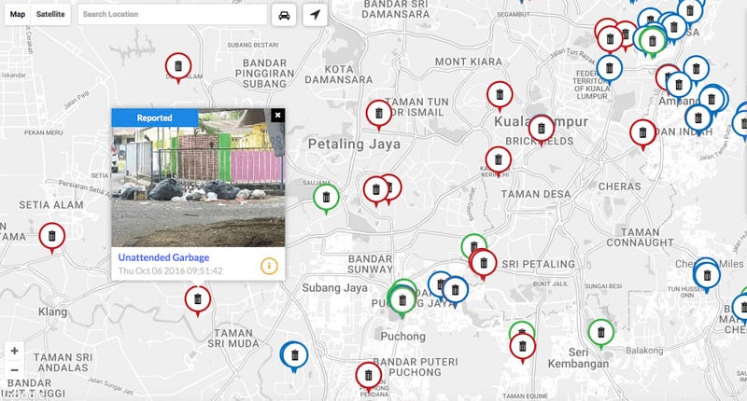Image resolution: width=747 pixels, height=401 pixels.
Task: Click the green trash marker near Seri Kembangan
Action: coord(600,334)
